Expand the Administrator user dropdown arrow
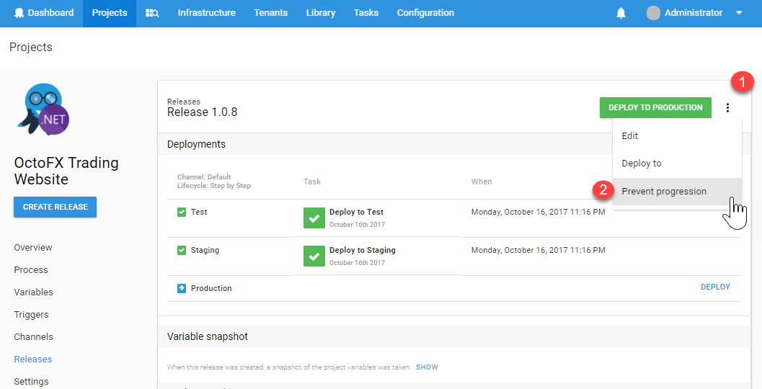This screenshot has height=389, width=762. tap(739, 13)
